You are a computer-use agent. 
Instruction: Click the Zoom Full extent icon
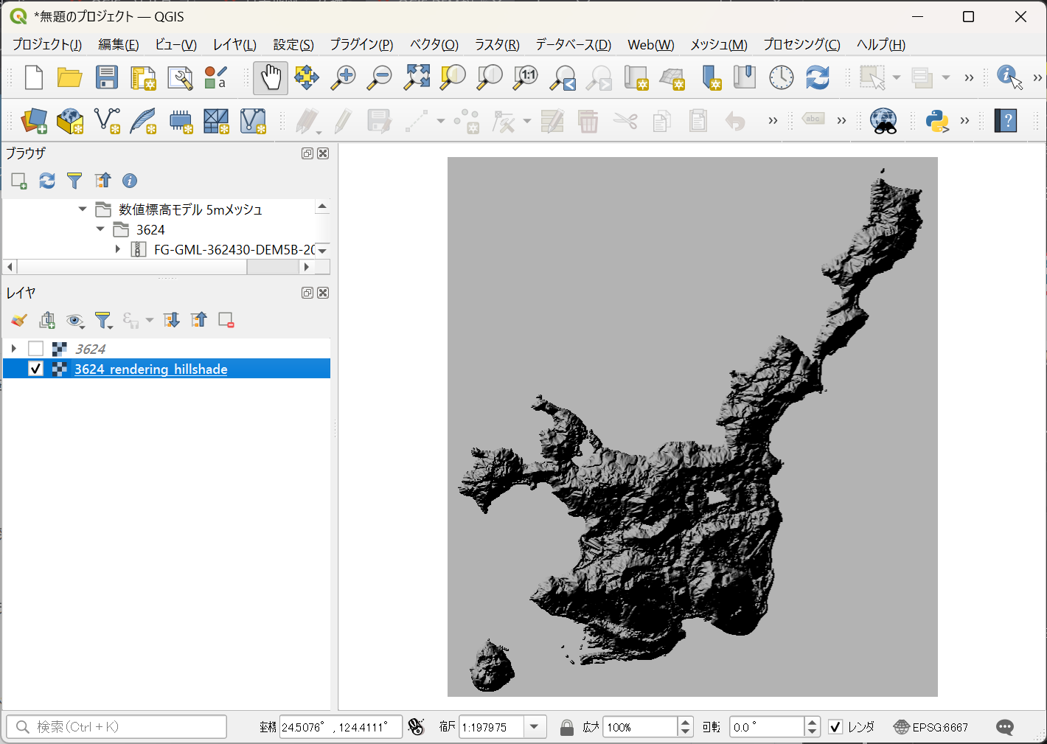(417, 77)
